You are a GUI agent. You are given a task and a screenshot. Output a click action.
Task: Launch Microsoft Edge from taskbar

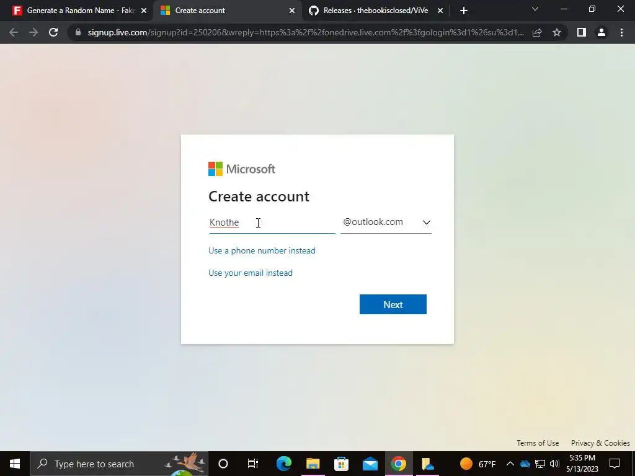click(x=284, y=464)
